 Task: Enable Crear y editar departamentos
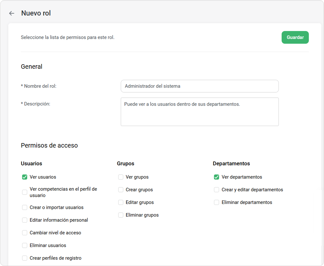tap(217, 190)
